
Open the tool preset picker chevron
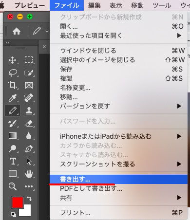(x=47, y=31)
